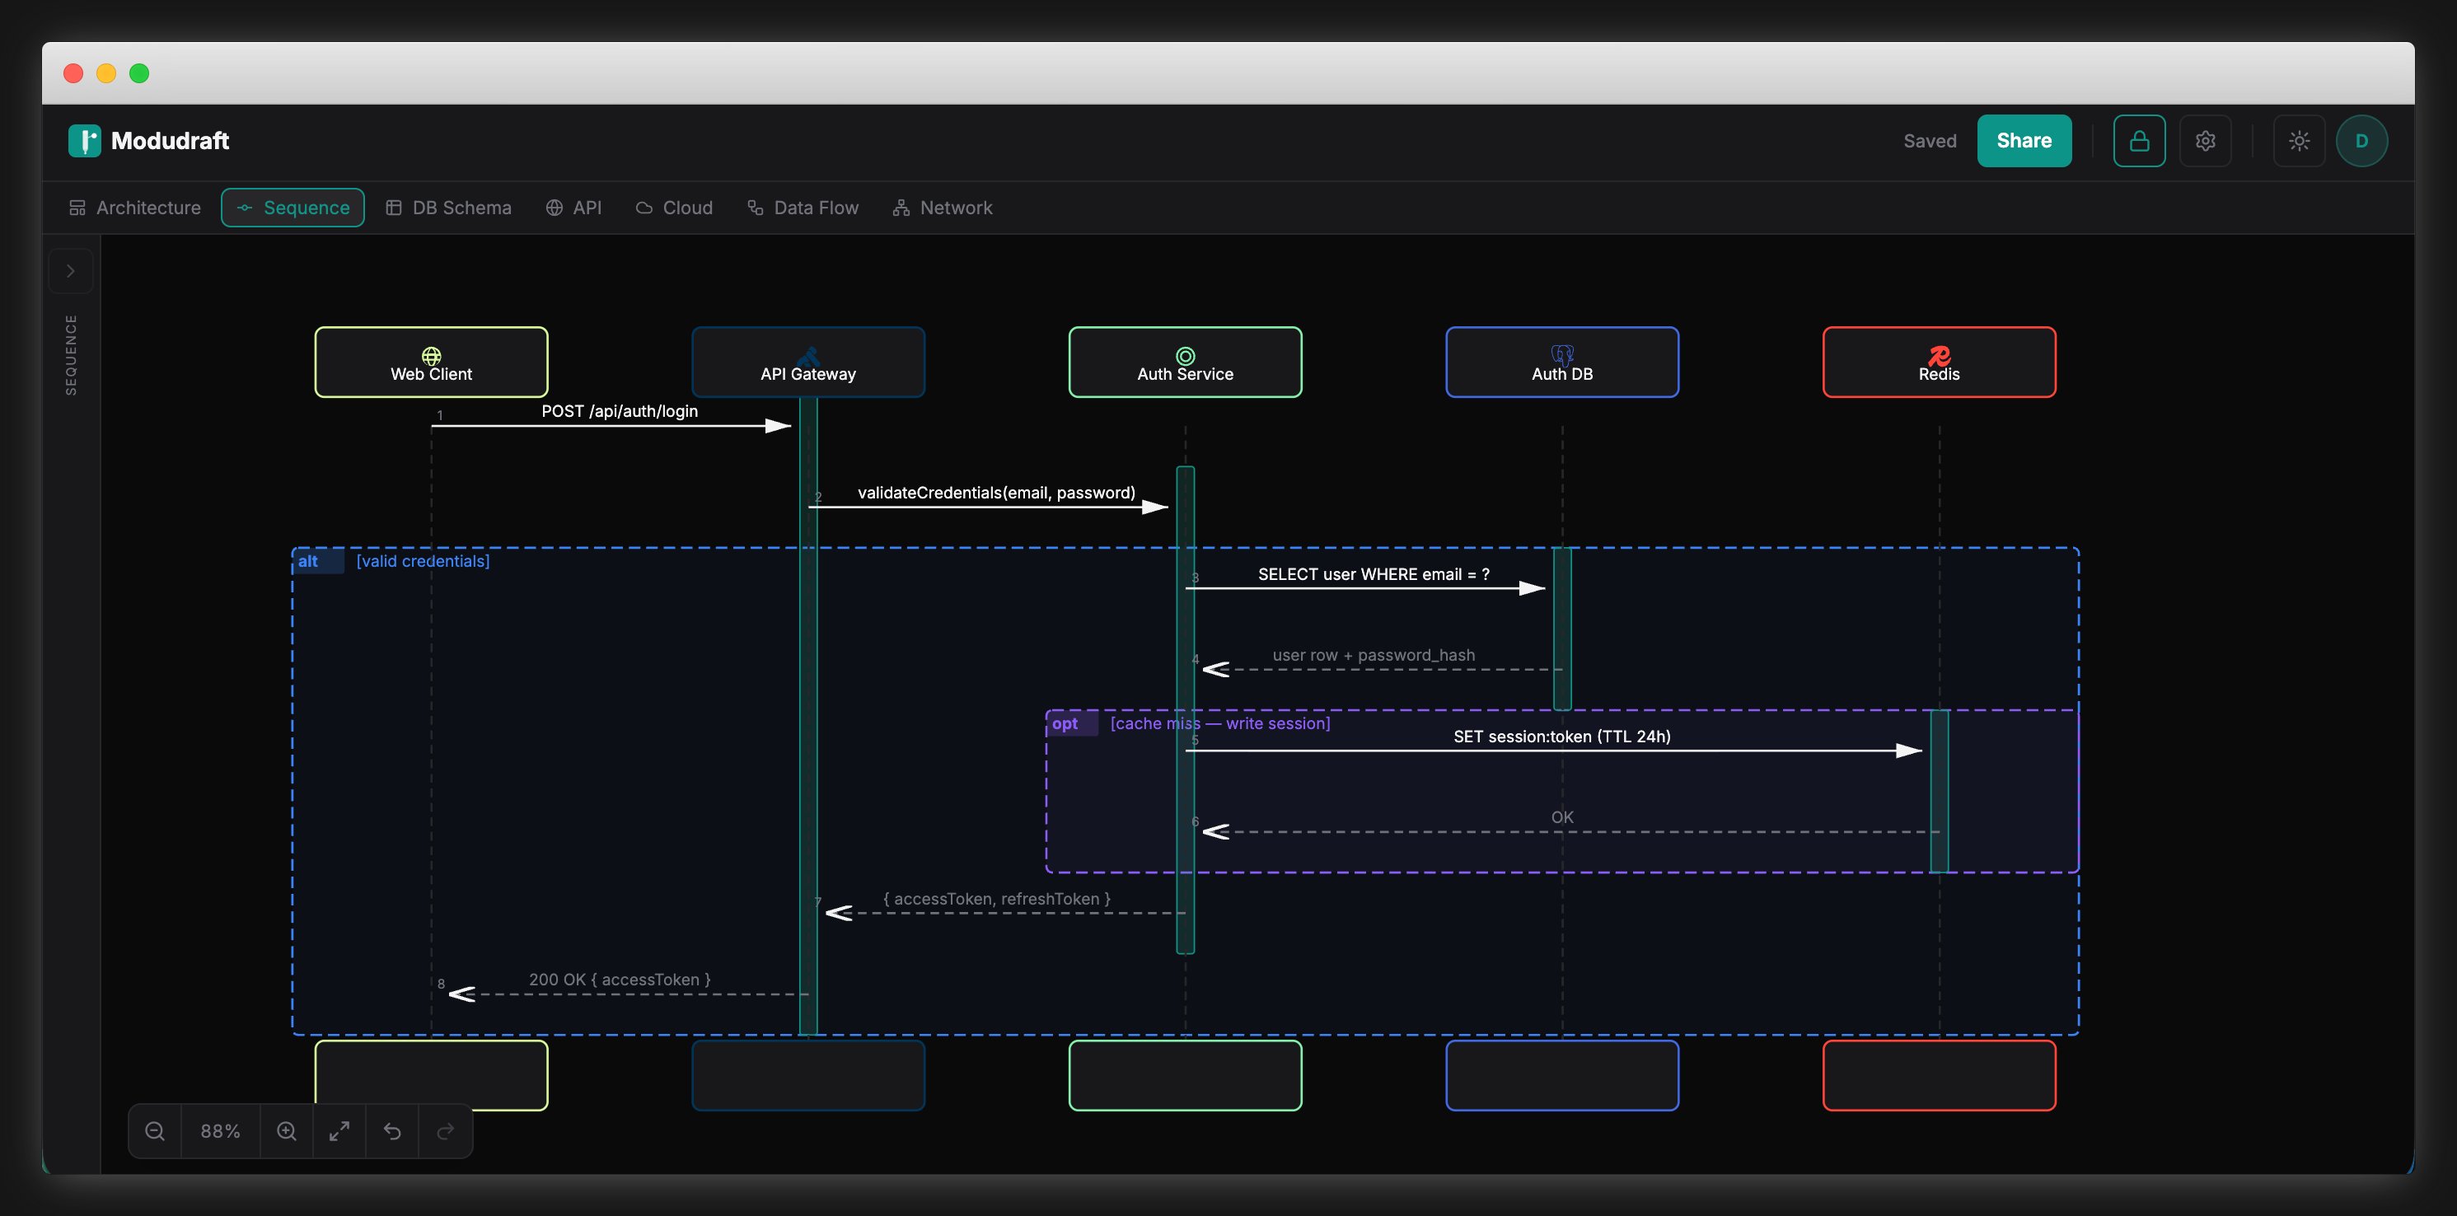Screen dimensions: 2457x1216
Task: Click the redo arrow icon
Action: pos(444,1130)
